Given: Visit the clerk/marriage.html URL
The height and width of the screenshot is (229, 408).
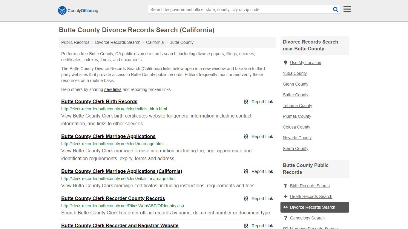Looking at the screenshot, I should 112,144.
